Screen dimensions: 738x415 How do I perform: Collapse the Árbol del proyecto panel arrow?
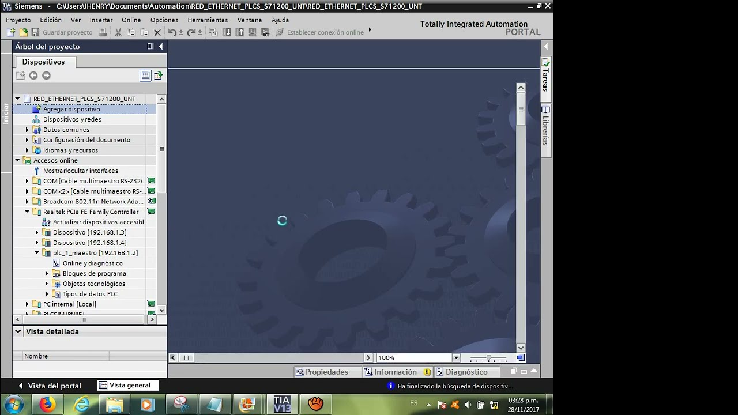coord(161,46)
